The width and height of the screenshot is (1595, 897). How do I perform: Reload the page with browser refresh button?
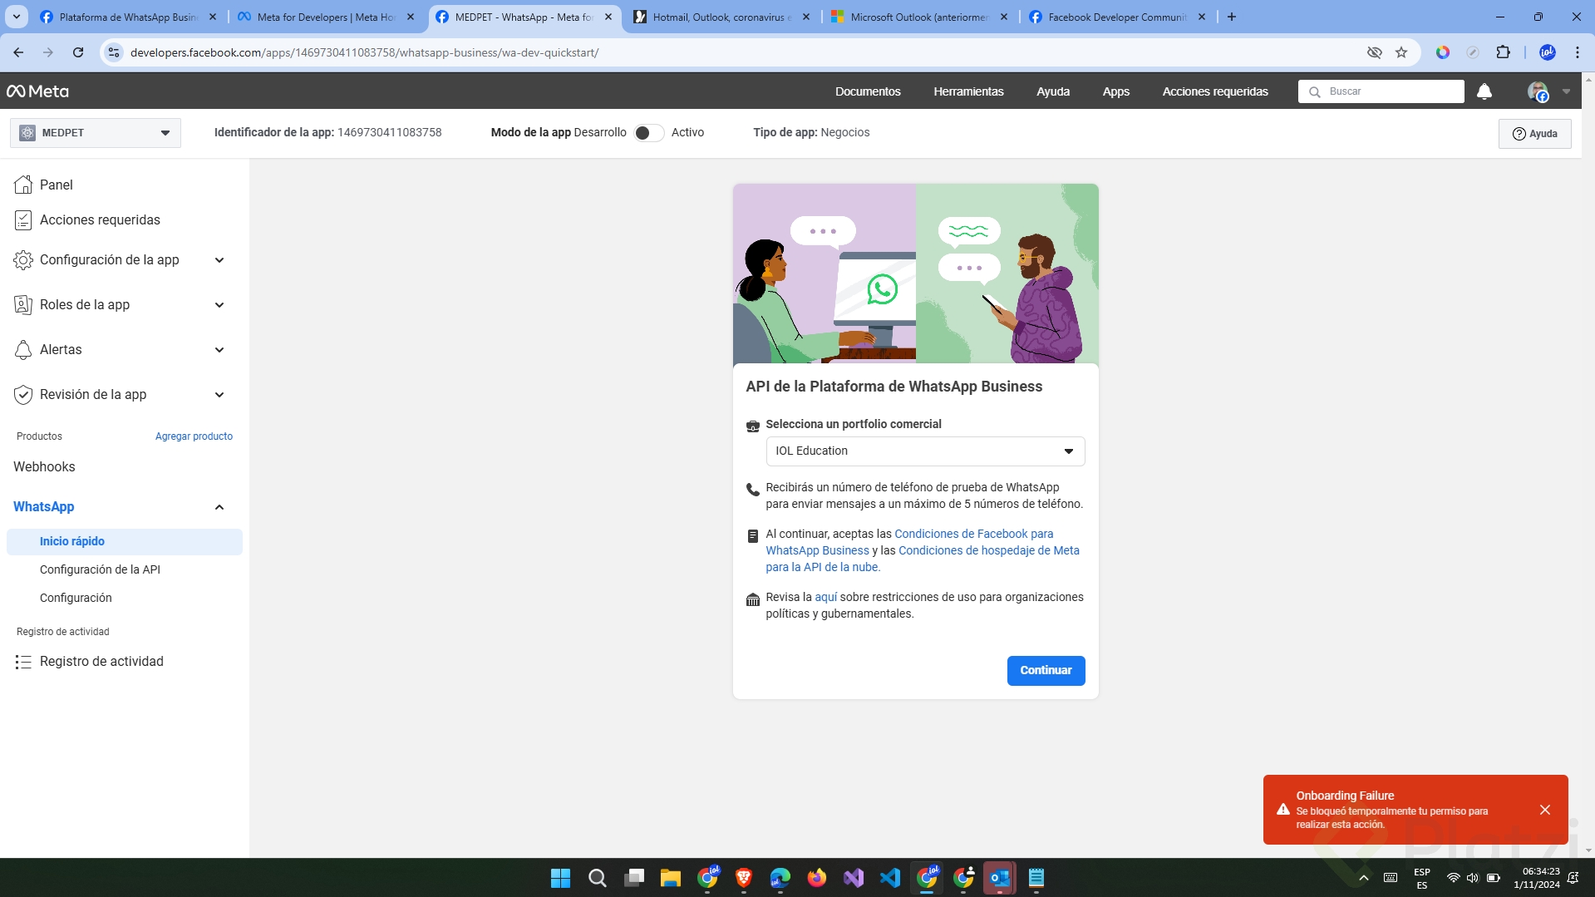pyautogui.click(x=78, y=52)
